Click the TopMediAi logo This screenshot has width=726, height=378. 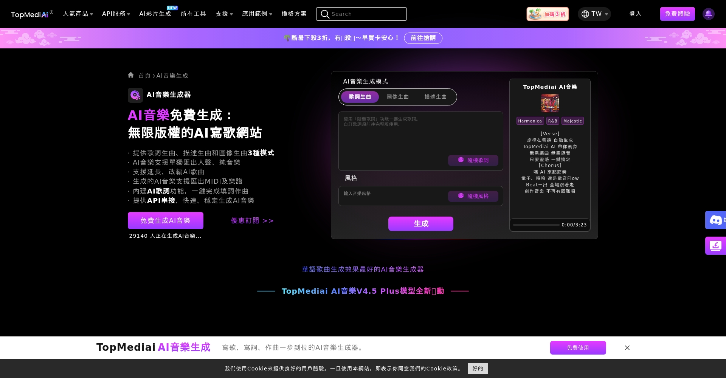click(32, 14)
